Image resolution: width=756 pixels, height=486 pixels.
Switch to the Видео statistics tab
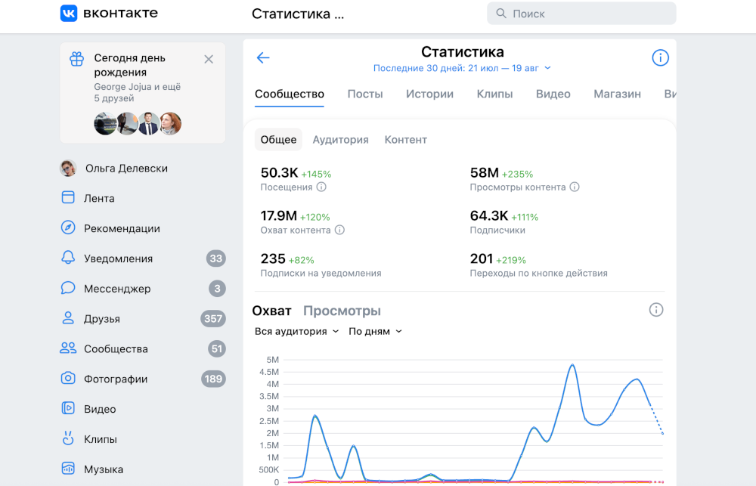click(x=553, y=94)
